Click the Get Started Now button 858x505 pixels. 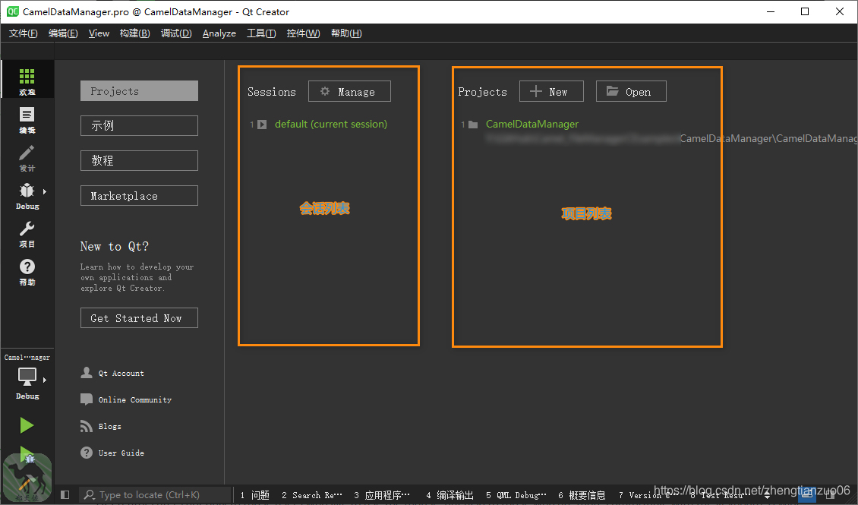(139, 318)
